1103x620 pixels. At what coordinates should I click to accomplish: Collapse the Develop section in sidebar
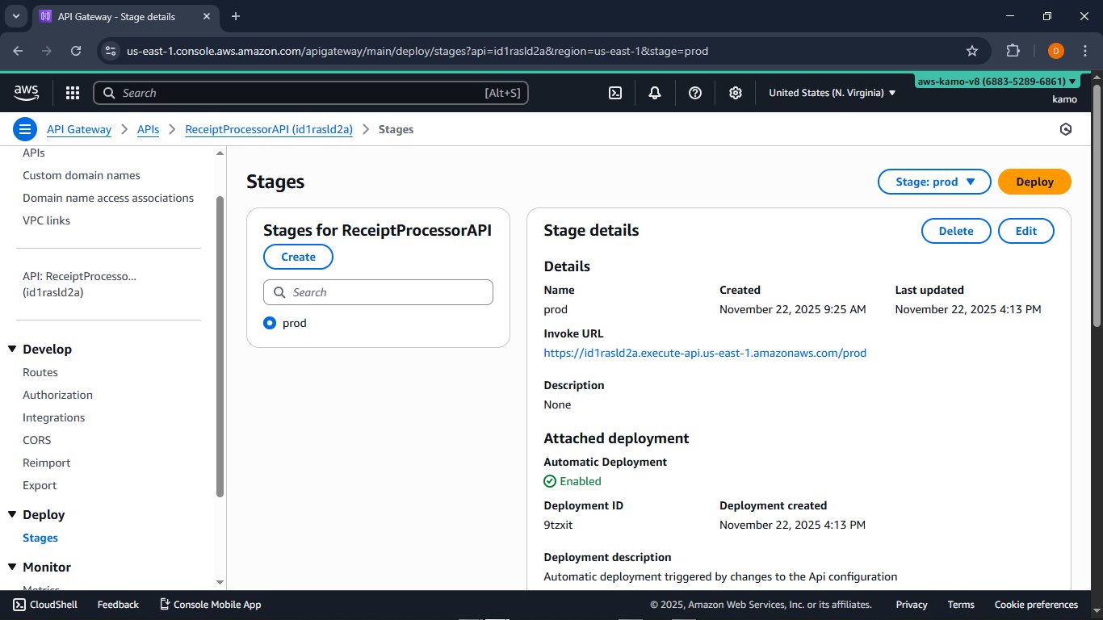(12, 349)
